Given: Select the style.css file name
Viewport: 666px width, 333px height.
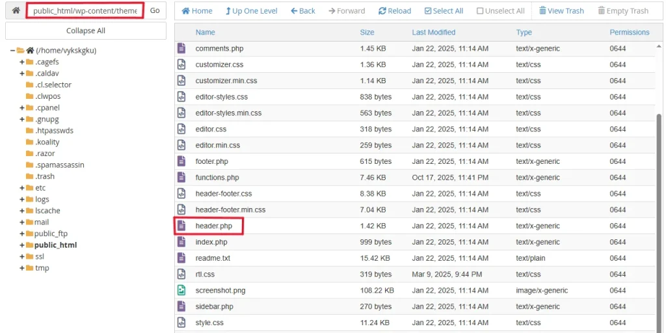Looking at the screenshot, I should pos(209,323).
